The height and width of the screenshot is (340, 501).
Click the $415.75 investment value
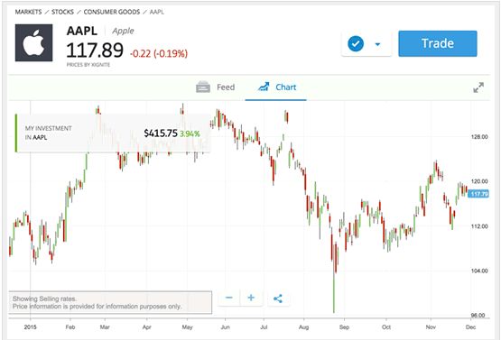tap(161, 133)
